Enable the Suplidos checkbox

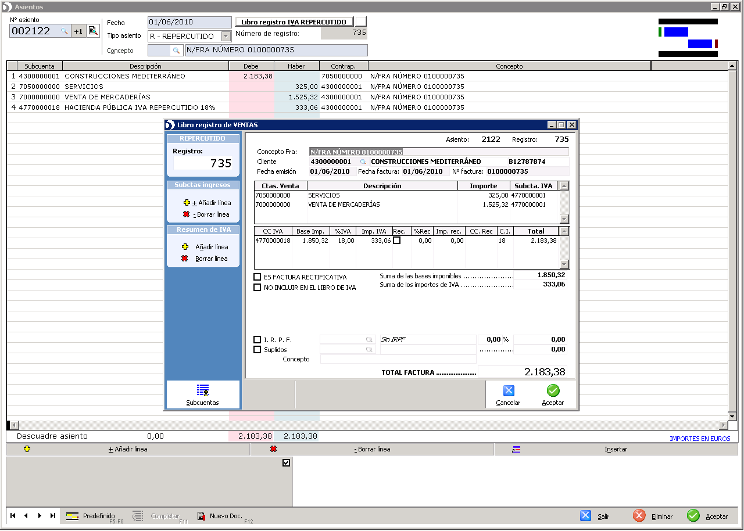[x=257, y=350]
